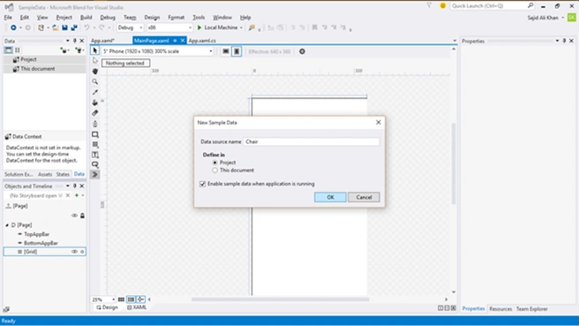Image resolution: width=579 pixels, height=326 pixels.
Task: Toggle snapping to gridlines button
Action: coord(131,299)
